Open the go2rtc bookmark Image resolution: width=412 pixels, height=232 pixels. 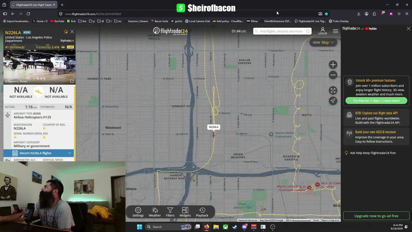coord(177,21)
